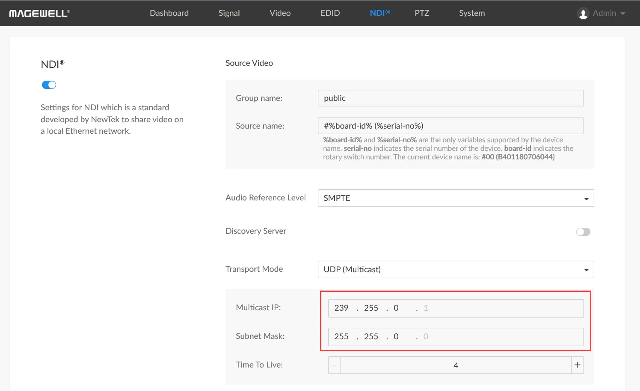Screen dimensions: 640x391
Task: Open the System tab
Action: (472, 13)
